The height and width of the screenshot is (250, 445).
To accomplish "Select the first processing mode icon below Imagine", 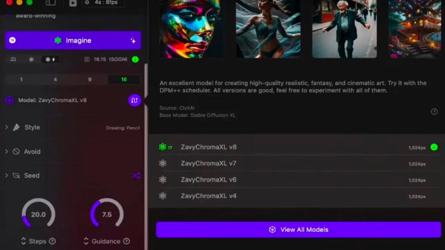I will pos(13,59).
